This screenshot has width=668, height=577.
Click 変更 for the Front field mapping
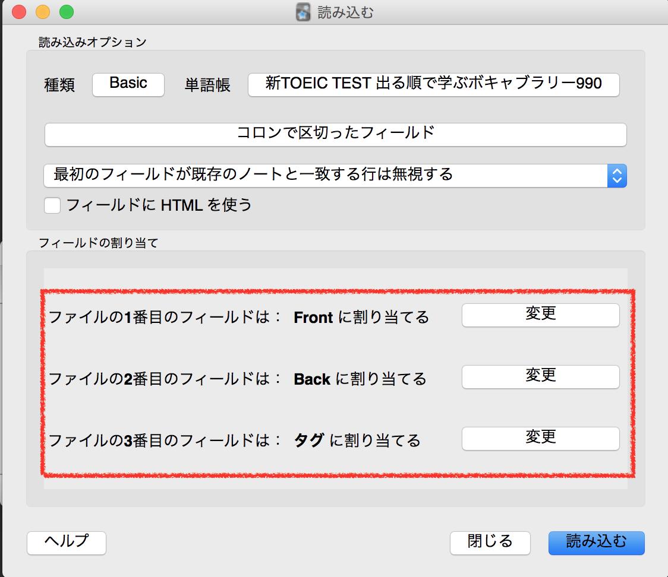(540, 315)
